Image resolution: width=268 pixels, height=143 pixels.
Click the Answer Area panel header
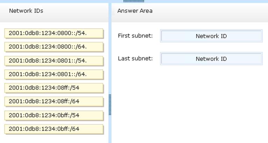pyautogui.click(x=135, y=11)
